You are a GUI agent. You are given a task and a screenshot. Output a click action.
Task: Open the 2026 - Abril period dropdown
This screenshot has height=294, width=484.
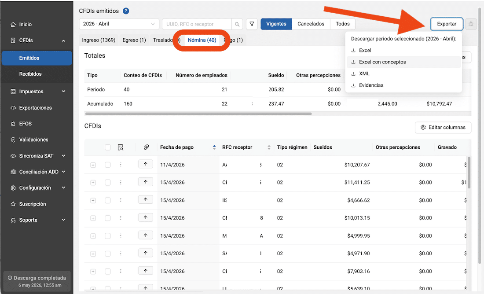point(119,24)
